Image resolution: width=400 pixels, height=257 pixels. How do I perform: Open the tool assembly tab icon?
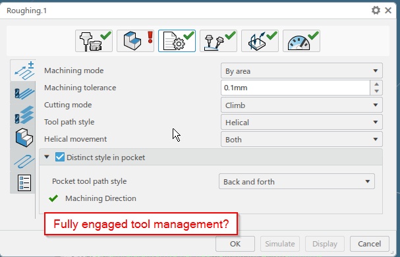[x=94, y=41]
